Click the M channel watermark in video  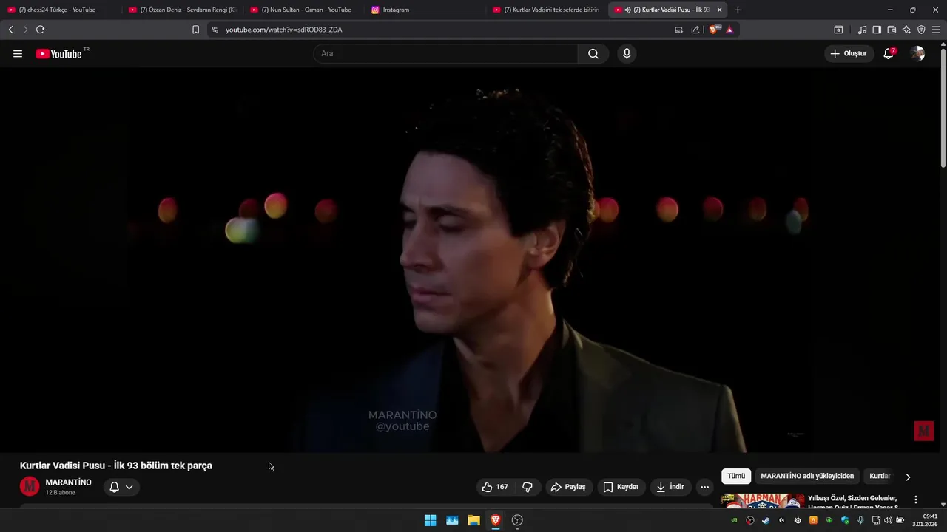[x=924, y=431]
